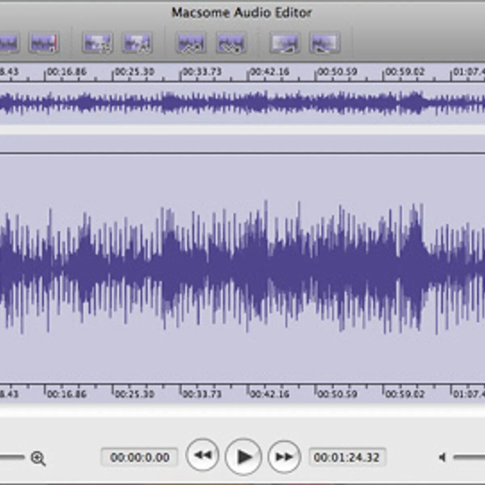Click 00:50.59 on ruler below main waveform
The image size is (485, 485).
(337, 394)
